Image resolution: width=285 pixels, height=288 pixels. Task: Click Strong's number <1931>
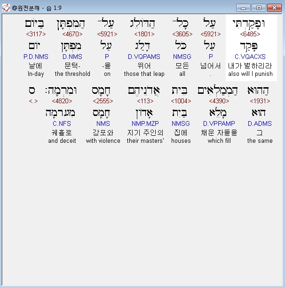pos(260,101)
